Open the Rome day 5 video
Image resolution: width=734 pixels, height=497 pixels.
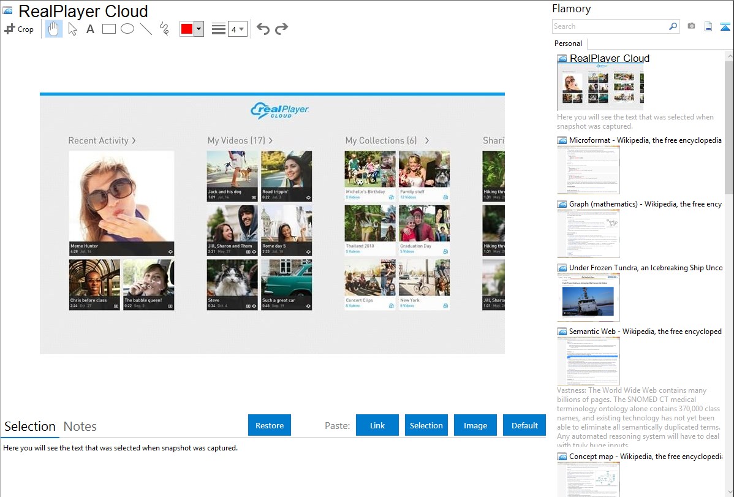tap(287, 230)
